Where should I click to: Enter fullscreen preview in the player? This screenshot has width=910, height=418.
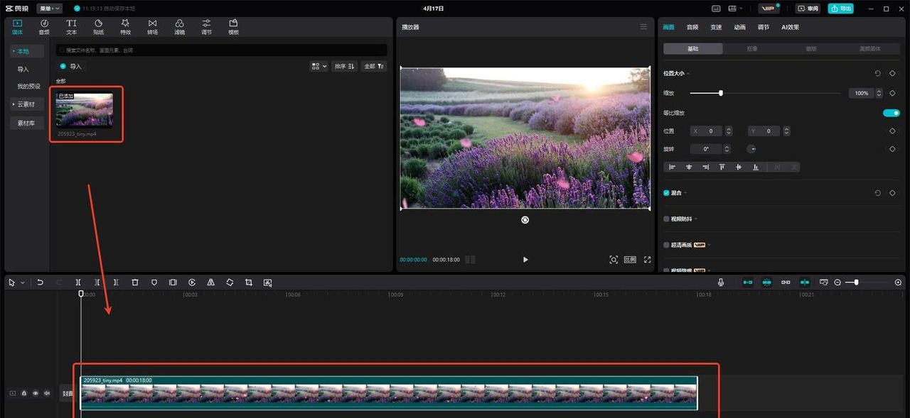tap(648, 260)
